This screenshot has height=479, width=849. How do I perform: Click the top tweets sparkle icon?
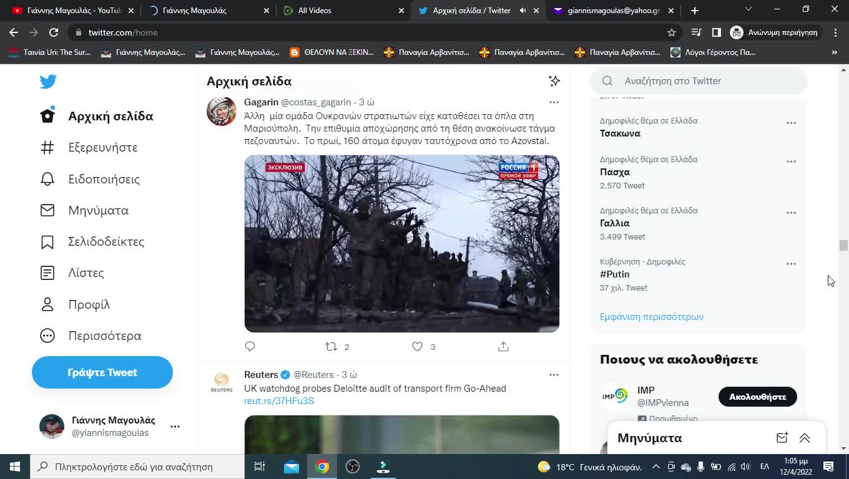click(x=554, y=80)
